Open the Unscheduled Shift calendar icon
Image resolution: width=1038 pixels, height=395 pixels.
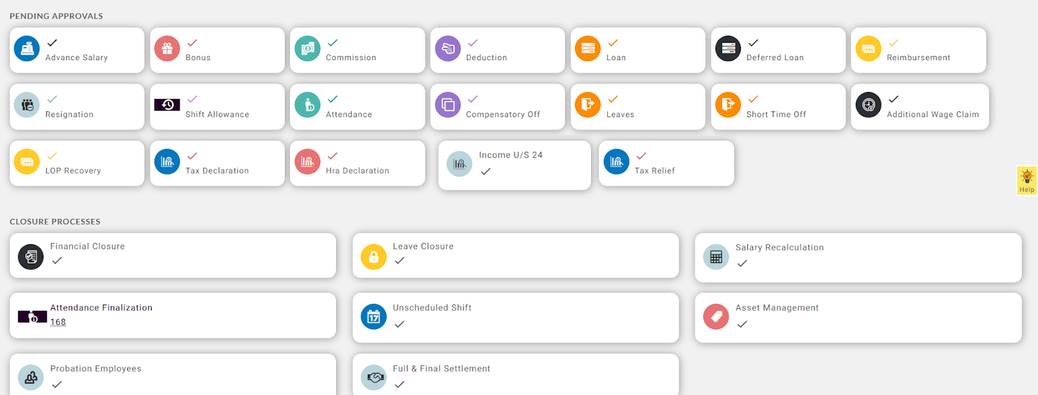374,317
